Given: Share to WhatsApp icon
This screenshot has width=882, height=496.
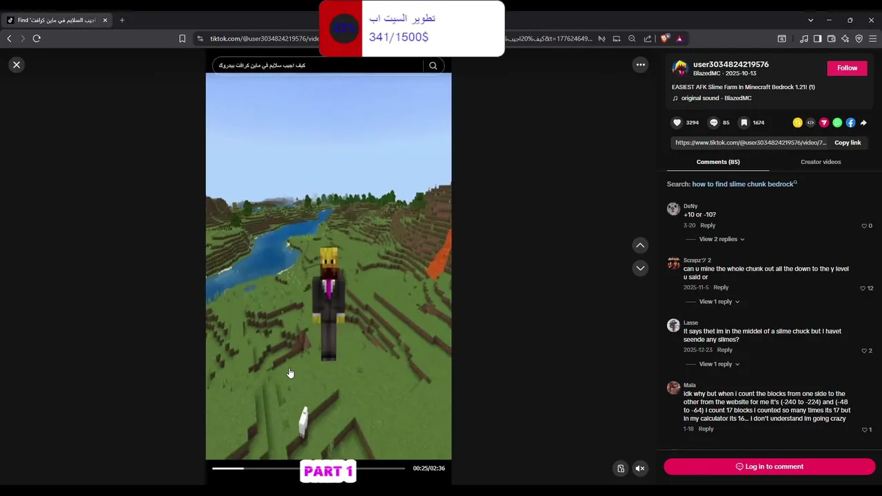Looking at the screenshot, I should tap(837, 123).
